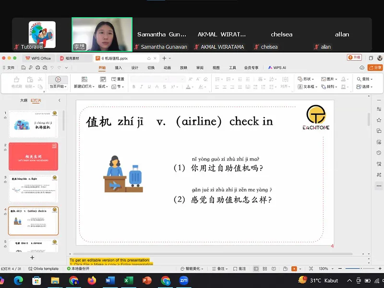Toggle italic text formatting
Viewport: 384px width, 288px height.
pyautogui.click(x=141, y=87)
